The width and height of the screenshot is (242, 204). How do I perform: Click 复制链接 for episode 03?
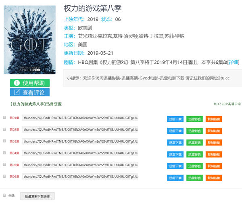pos(214,142)
